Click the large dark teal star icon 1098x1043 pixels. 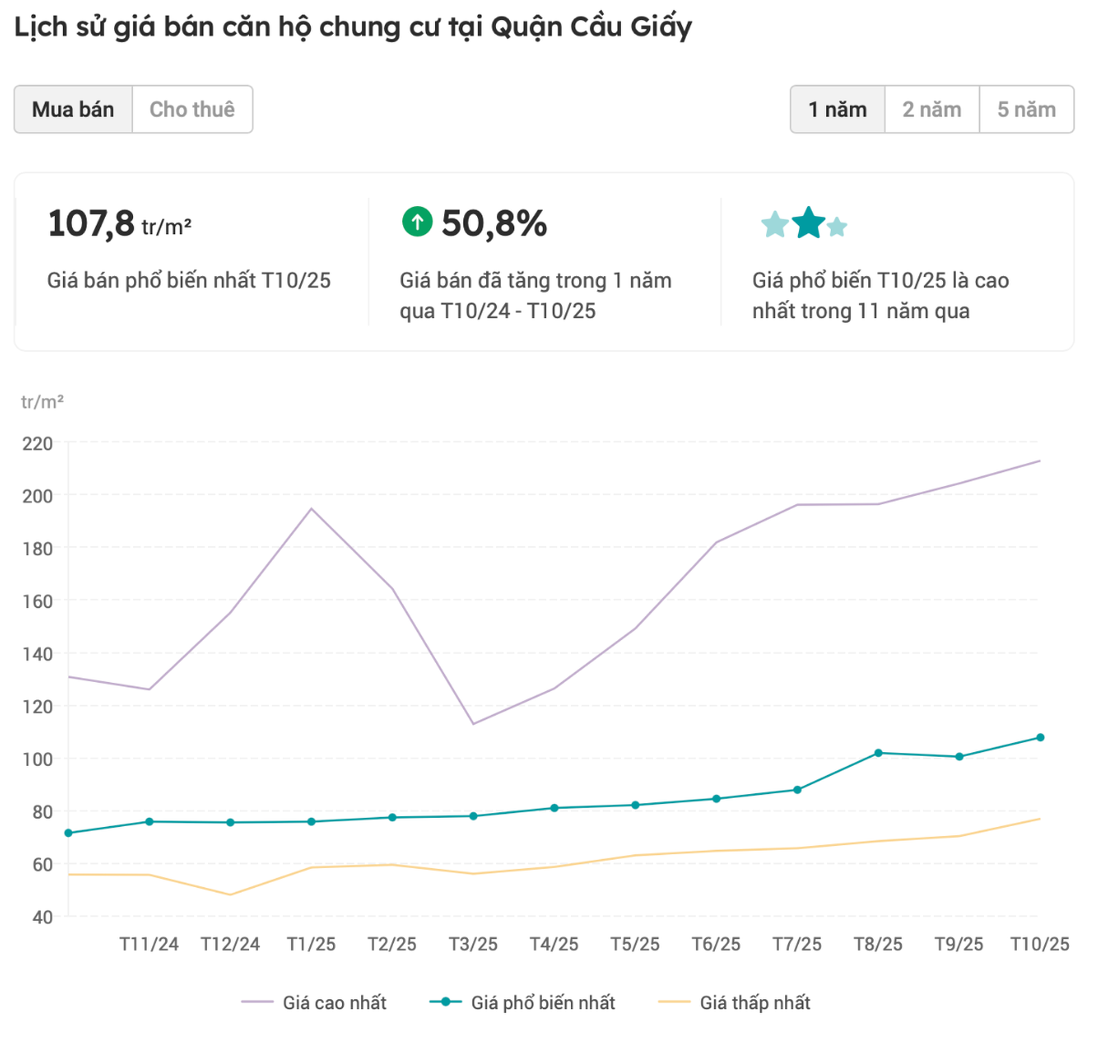(x=808, y=223)
